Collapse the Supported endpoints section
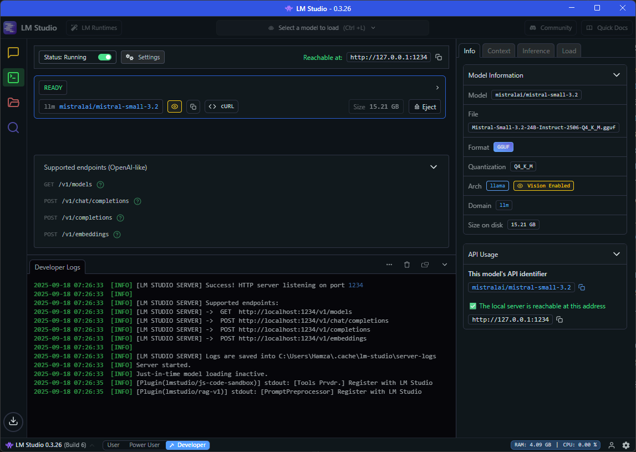Viewport: 636px width, 452px height. 434,167
